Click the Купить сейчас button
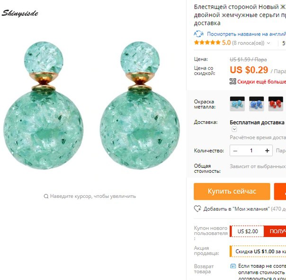The height and width of the screenshot is (280, 286). point(232,191)
